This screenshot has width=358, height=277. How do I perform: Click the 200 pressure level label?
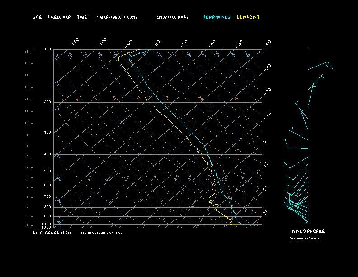tap(47, 102)
